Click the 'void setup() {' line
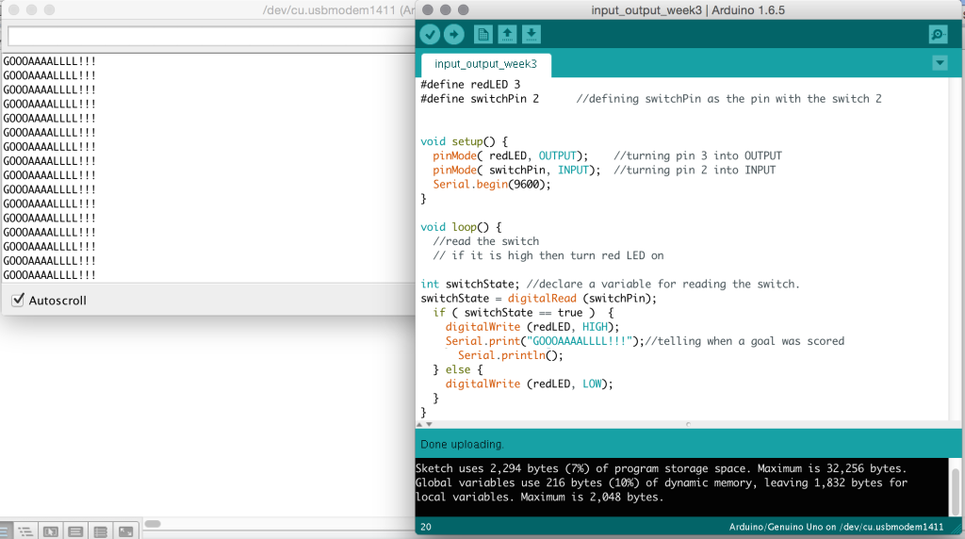965x539 pixels. coord(464,141)
